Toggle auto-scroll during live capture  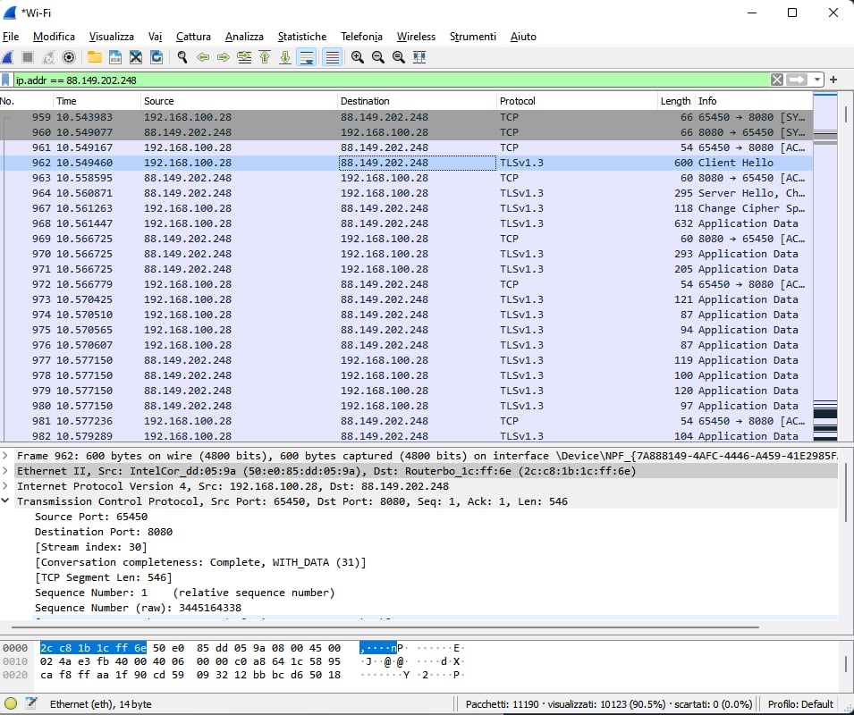click(307, 57)
